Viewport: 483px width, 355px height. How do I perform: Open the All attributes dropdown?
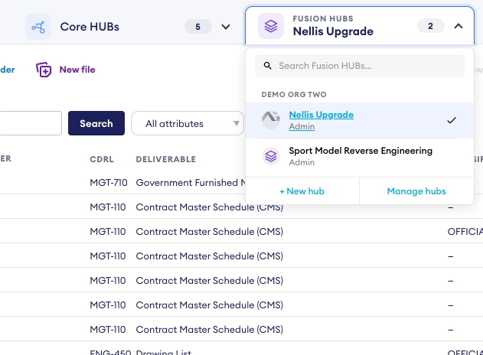pyautogui.click(x=188, y=123)
